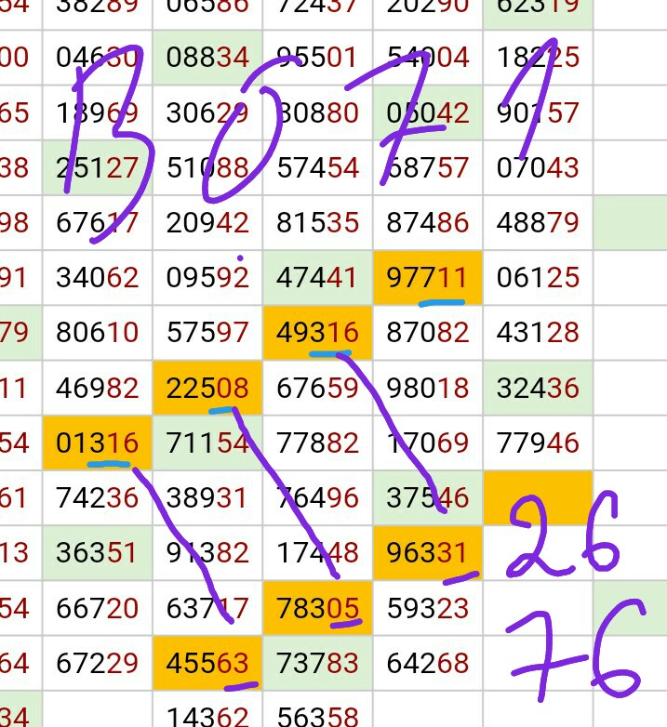Select the green cell 37546

pyautogui.click(x=428, y=498)
